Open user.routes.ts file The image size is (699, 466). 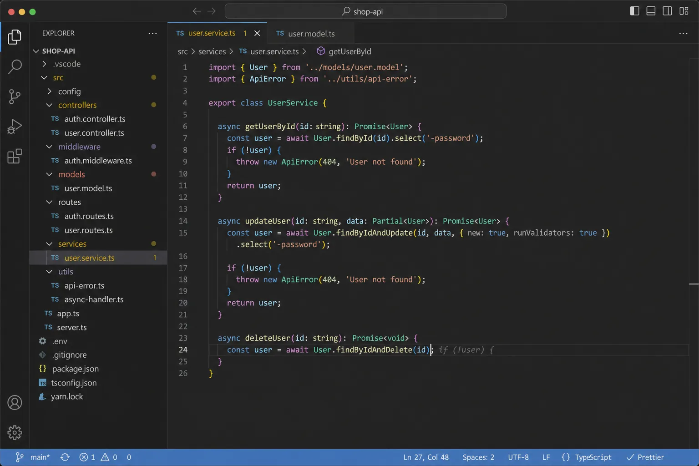pyautogui.click(x=98, y=230)
